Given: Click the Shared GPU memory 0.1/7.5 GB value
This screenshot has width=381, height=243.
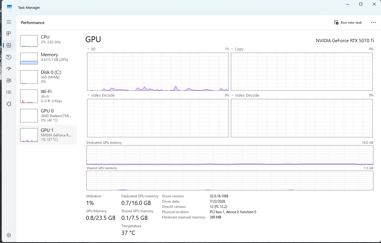Looking at the screenshot, I should pos(135,218).
